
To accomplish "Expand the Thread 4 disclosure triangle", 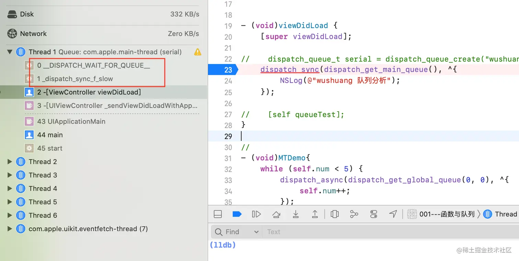I will (x=10, y=189).
